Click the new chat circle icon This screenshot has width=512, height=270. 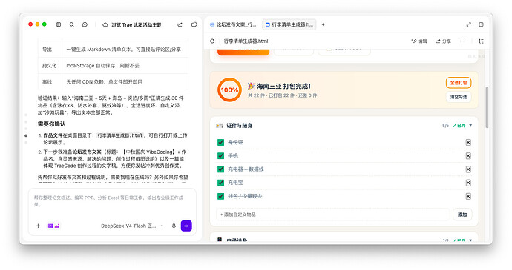click(x=85, y=24)
